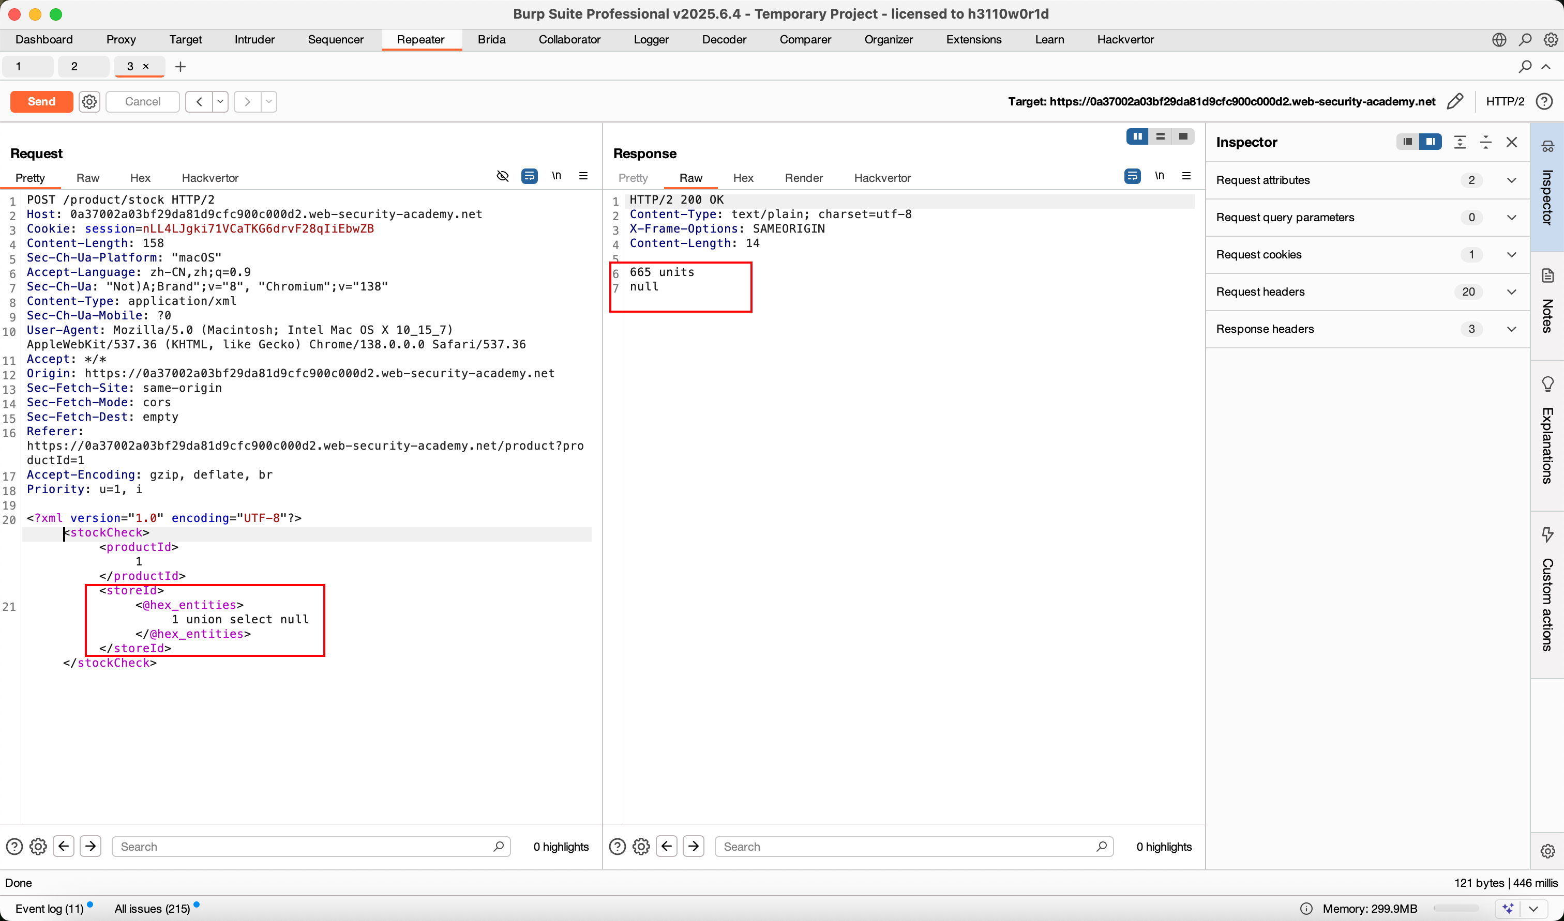Open the Decoder tab

(724, 40)
